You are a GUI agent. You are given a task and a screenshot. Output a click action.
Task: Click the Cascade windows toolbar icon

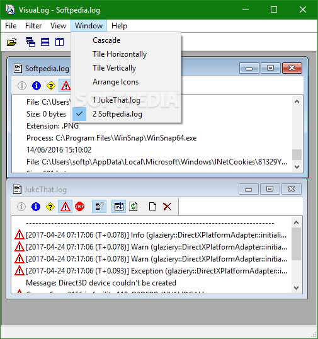pos(30,42)
